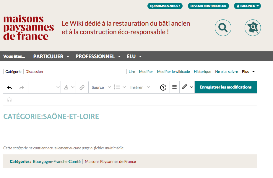Click the Maisons Paysannes de France logo
This screenshot has width=273, height=178.
point(28,28)
